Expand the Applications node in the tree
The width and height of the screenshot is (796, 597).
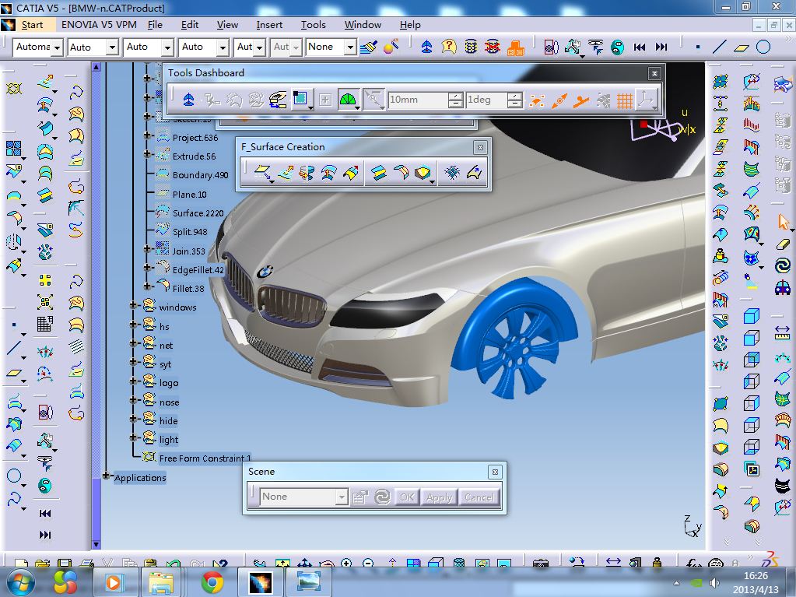[x=106, y=476]
